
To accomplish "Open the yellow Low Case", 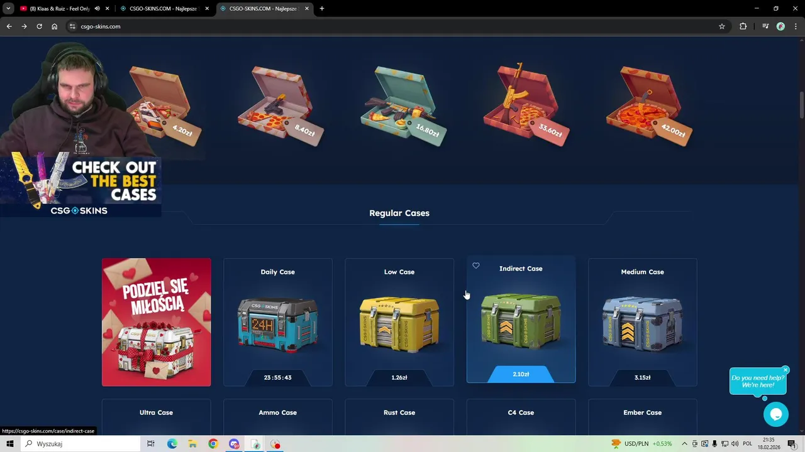I will point(399,322).
